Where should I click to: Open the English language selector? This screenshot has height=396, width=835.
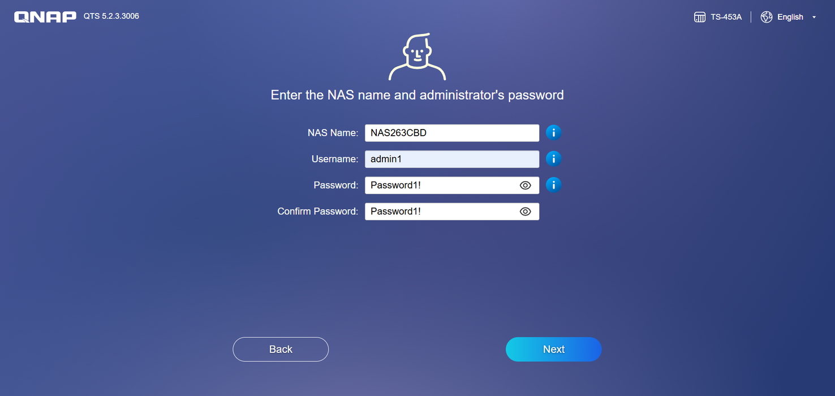tap(790, 17)
